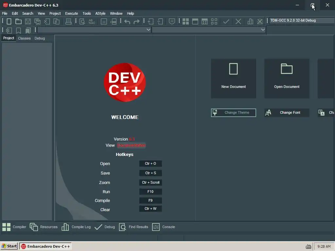Image resolution: width=335 pixels, height=251 pixels.
Task: Open the Console bottom panel tab
Action: tap(164, 227)
